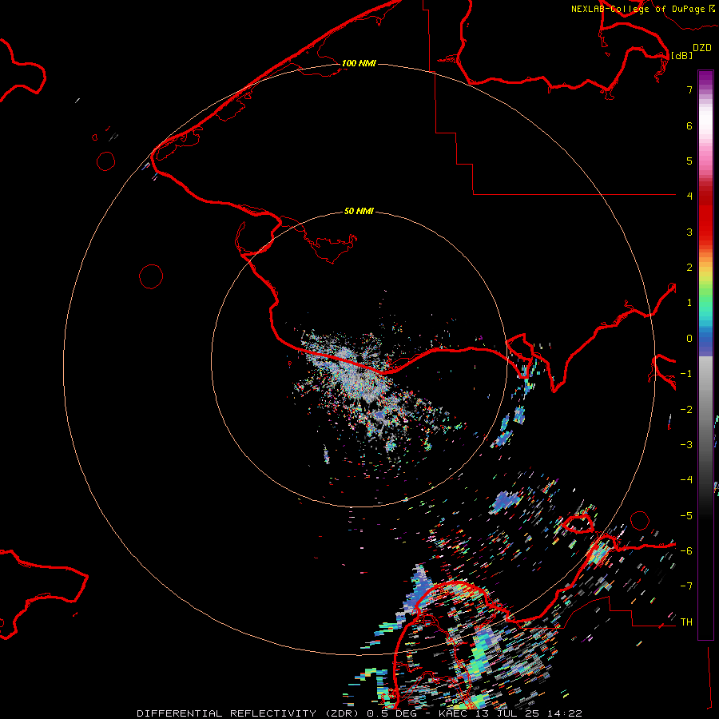The image size is (719, 719).
Task: Click the TH threshold label on the scale
Action: [x=686, y=622]
